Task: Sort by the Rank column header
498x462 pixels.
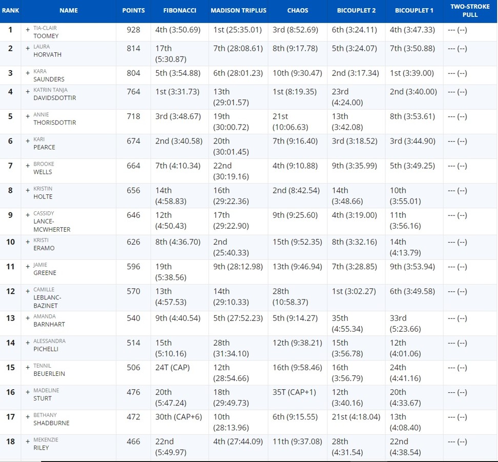Action: coord(10,10)
